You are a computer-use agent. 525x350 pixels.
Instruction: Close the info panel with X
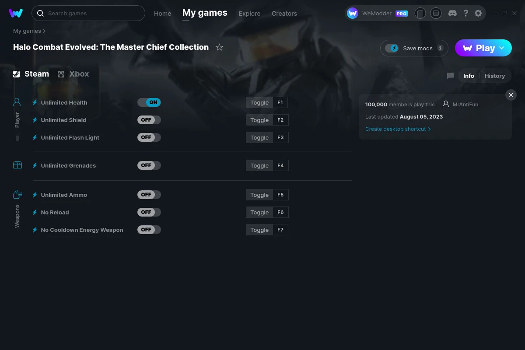[x=511, y=95]
